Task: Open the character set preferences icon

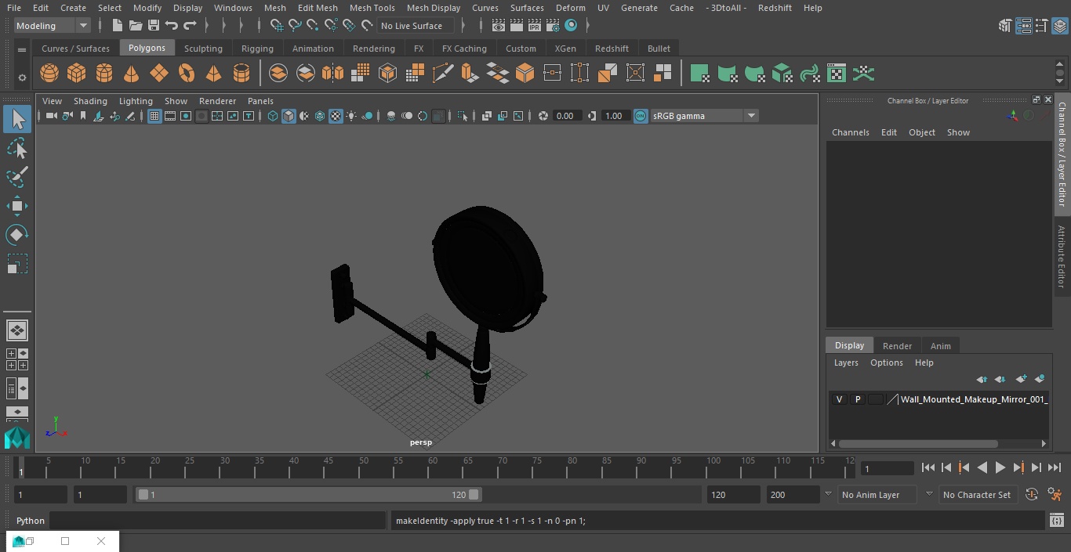Action: [1055, 495]
